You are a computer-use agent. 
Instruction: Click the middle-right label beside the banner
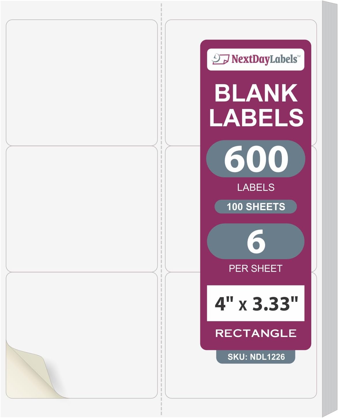click(x=183, y=209)
